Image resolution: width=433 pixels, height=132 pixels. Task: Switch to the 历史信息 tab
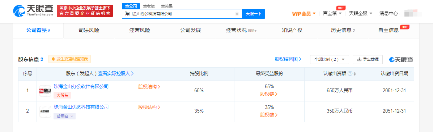point(343,31)
